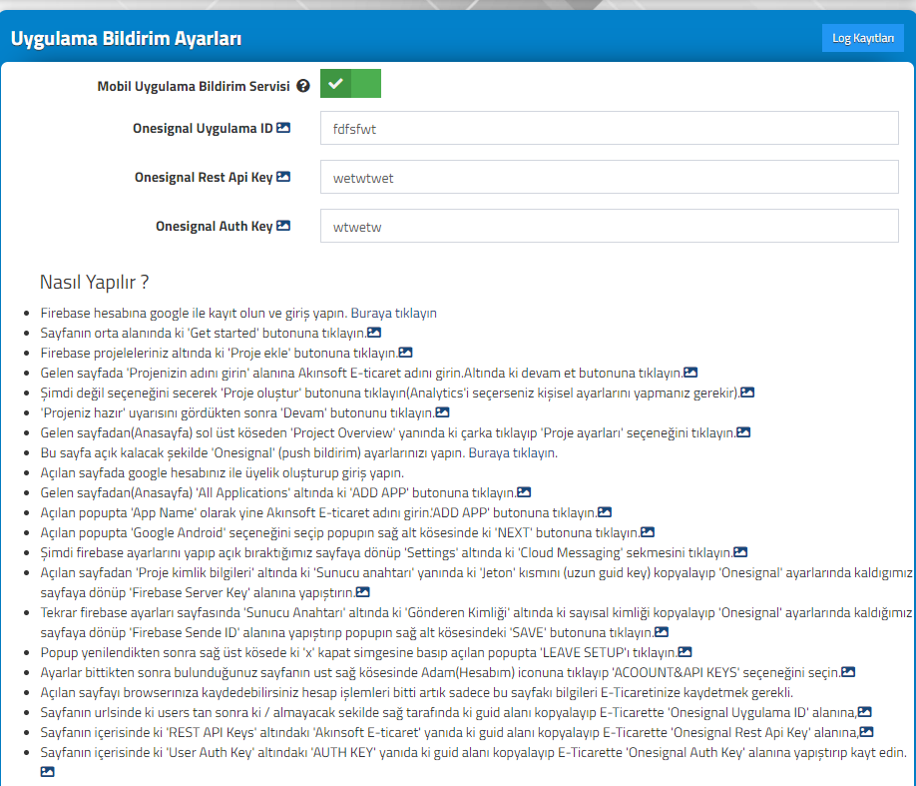916x786 pixels.
Task: Open the Log Kayıtları page
Action: 862,38
